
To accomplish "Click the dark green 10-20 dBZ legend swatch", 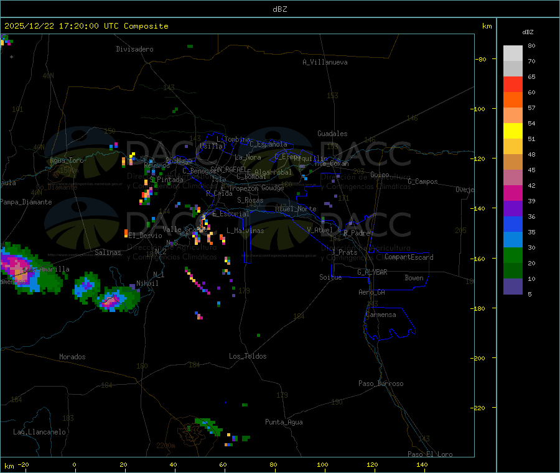I will click(513, 271).
